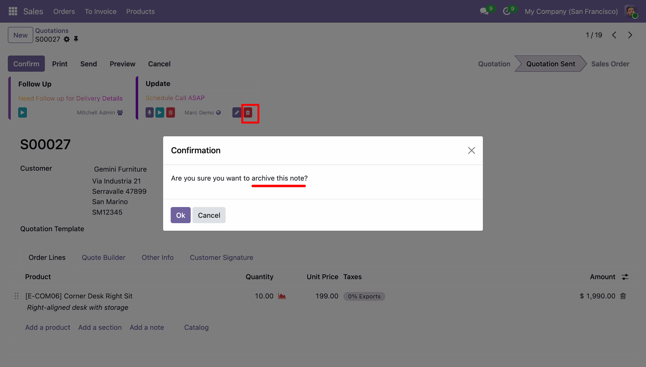Open the My Company (San Francisco) switcher

571,11
